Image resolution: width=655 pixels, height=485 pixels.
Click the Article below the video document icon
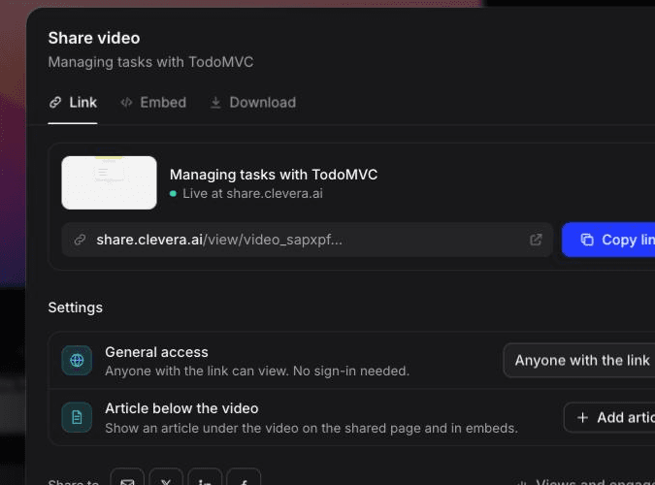point(77,417)
